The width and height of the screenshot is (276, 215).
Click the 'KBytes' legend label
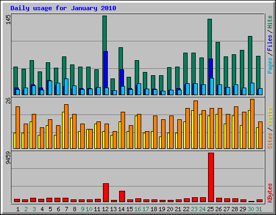270,193
